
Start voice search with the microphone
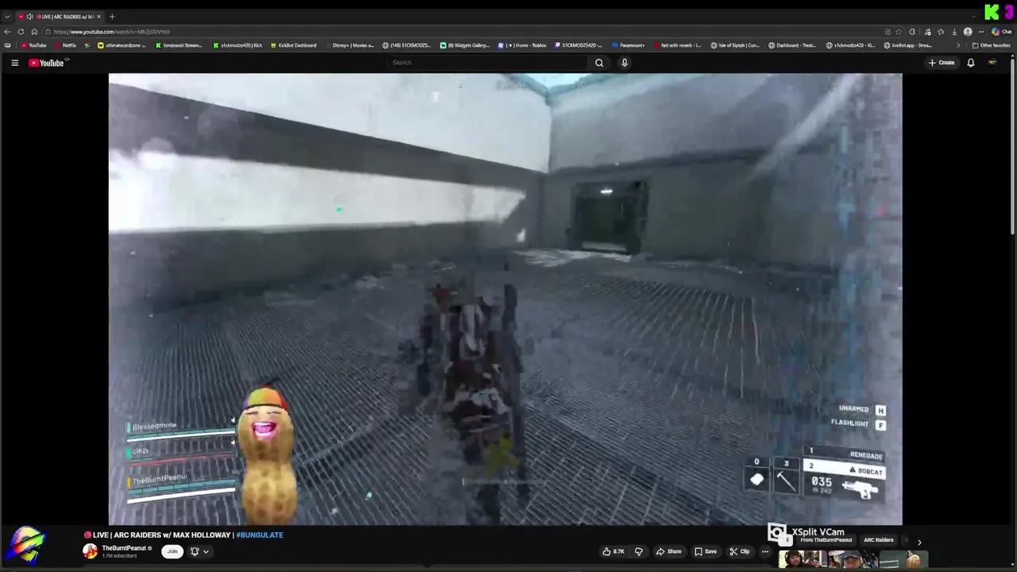tap(625, 63)
